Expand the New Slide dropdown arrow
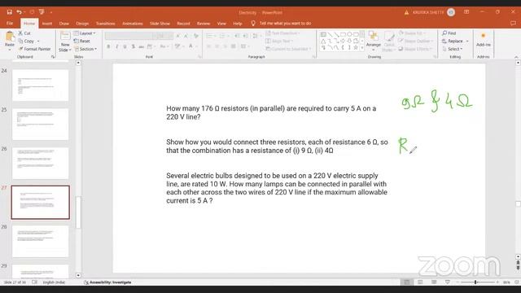The image size is (521, 293). (70, 50)
